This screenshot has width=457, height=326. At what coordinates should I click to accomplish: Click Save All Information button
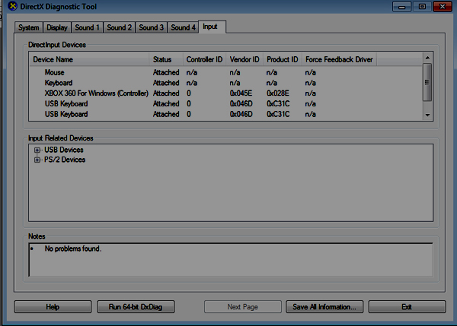(x=324, y=307)
